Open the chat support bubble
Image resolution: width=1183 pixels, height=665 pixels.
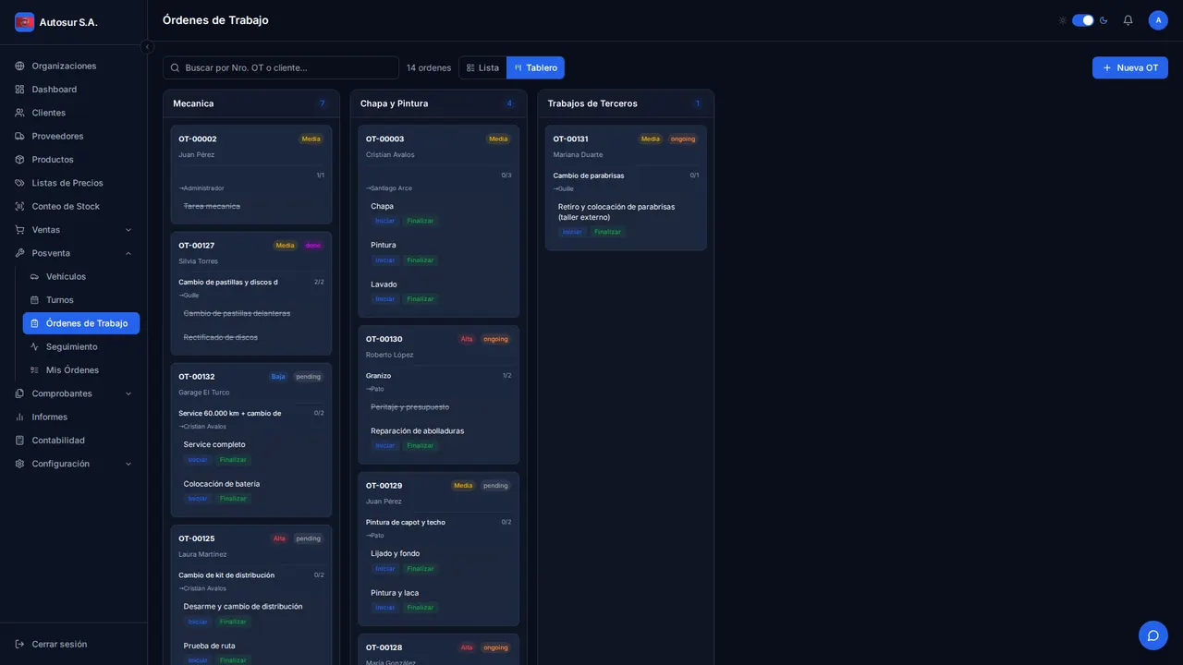(x=1153, y=635)
